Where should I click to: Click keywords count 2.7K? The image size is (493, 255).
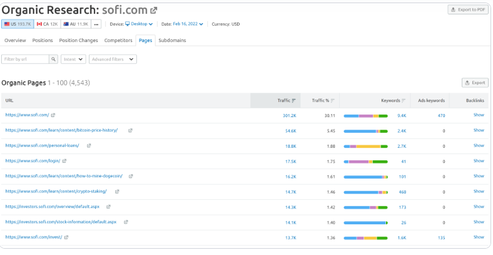click(402, 147)
